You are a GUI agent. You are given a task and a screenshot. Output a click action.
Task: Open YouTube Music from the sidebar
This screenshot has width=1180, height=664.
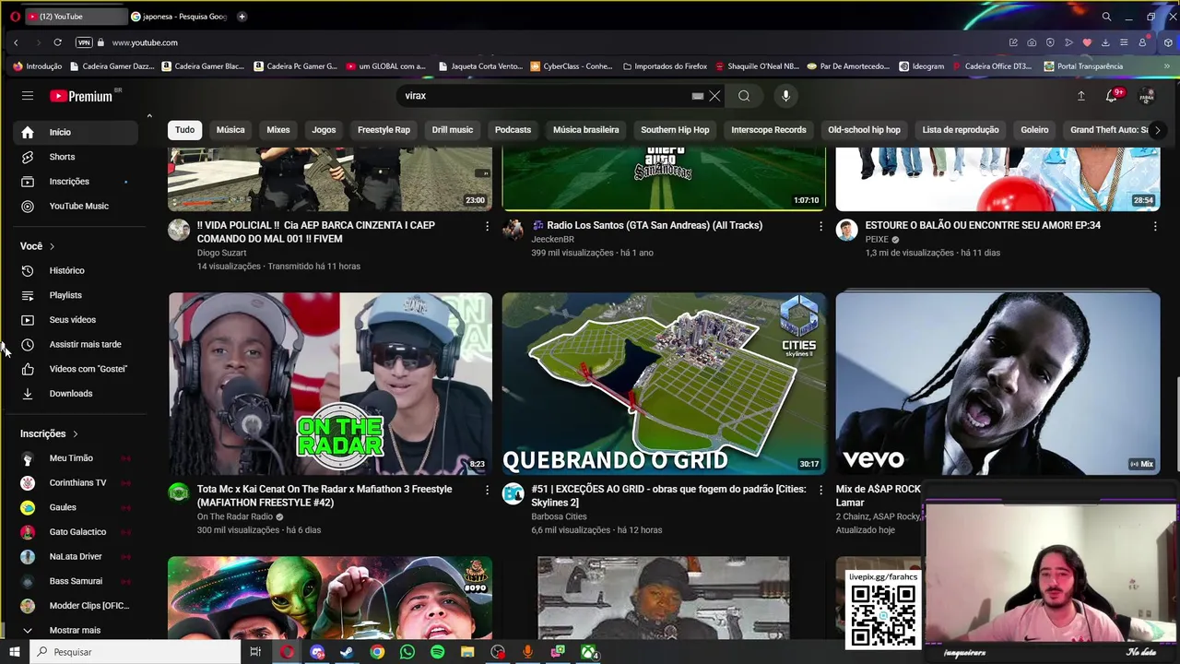(x=76, y=206)
